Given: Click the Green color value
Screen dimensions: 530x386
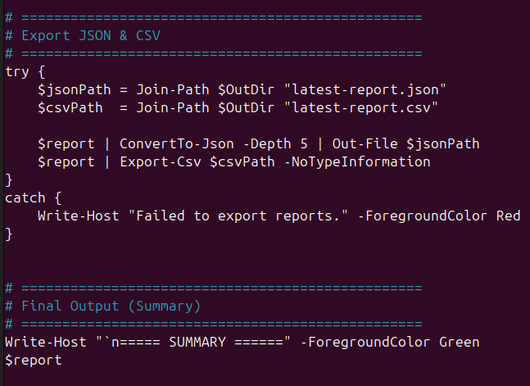Looking at the screenshot, I should (x=459, y=342).
